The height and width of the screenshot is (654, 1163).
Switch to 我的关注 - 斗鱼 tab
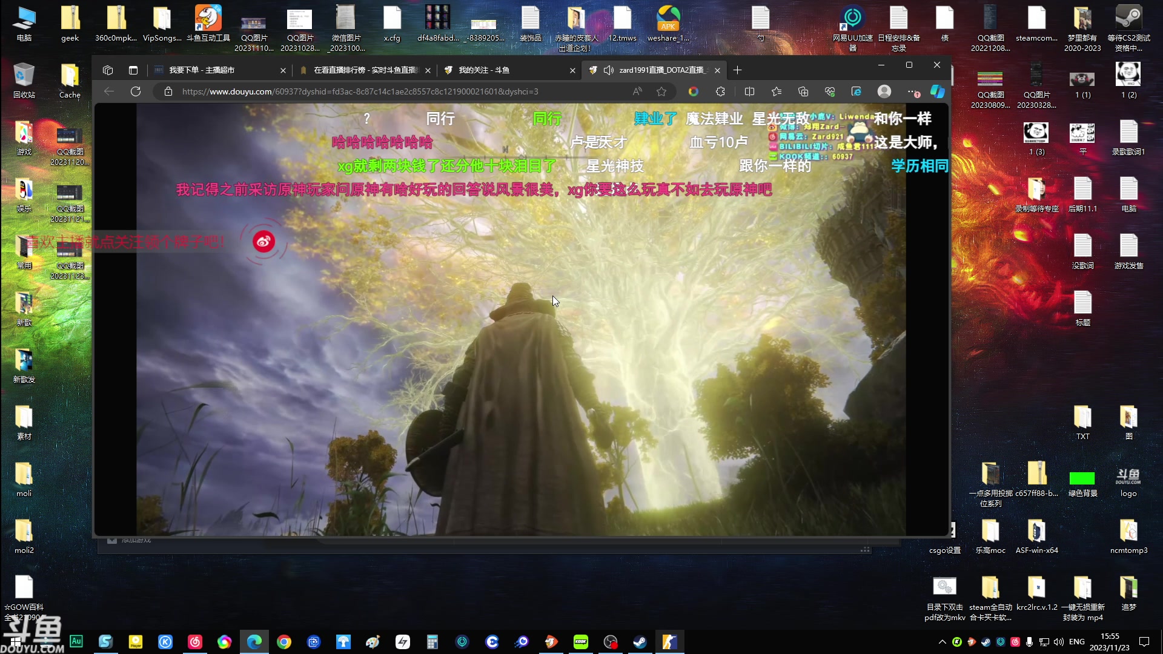tap(509, 70)
